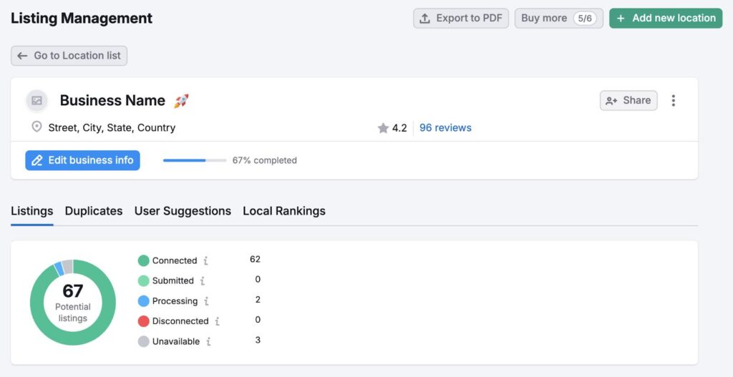The height and width of the screenshot is (377, 733).
Task: Open the 96 reviews link
Action: [445, 128]
